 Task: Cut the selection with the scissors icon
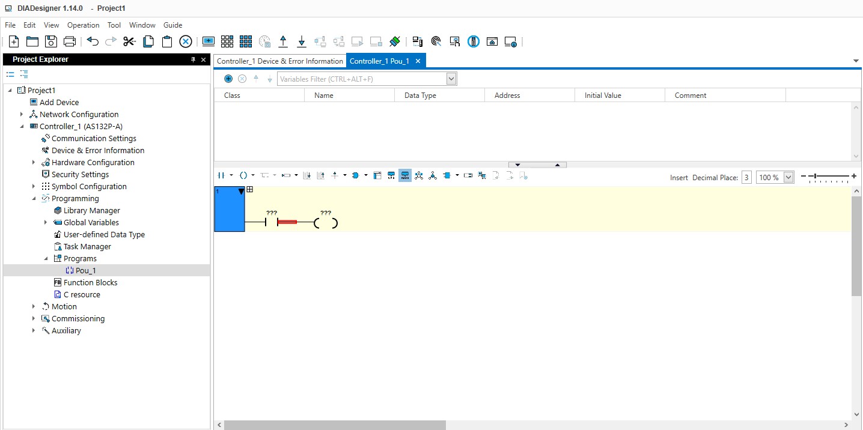129,41
